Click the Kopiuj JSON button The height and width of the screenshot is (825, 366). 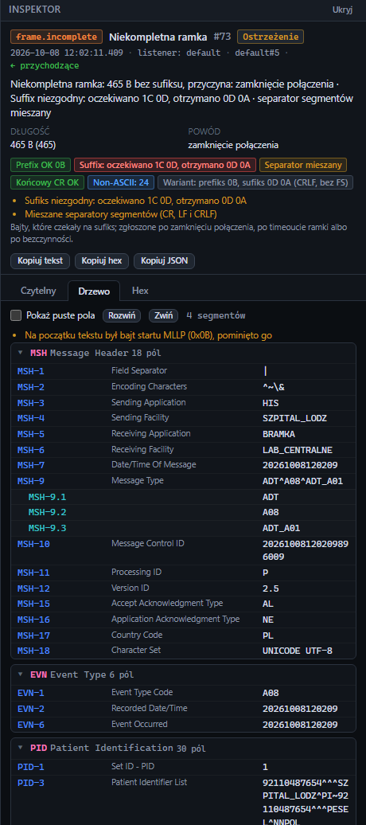coord(165,260)
